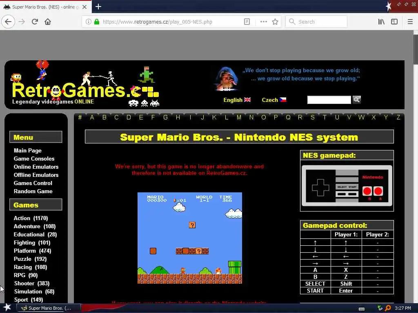Open page actions three-dots menu

[263, 22]
